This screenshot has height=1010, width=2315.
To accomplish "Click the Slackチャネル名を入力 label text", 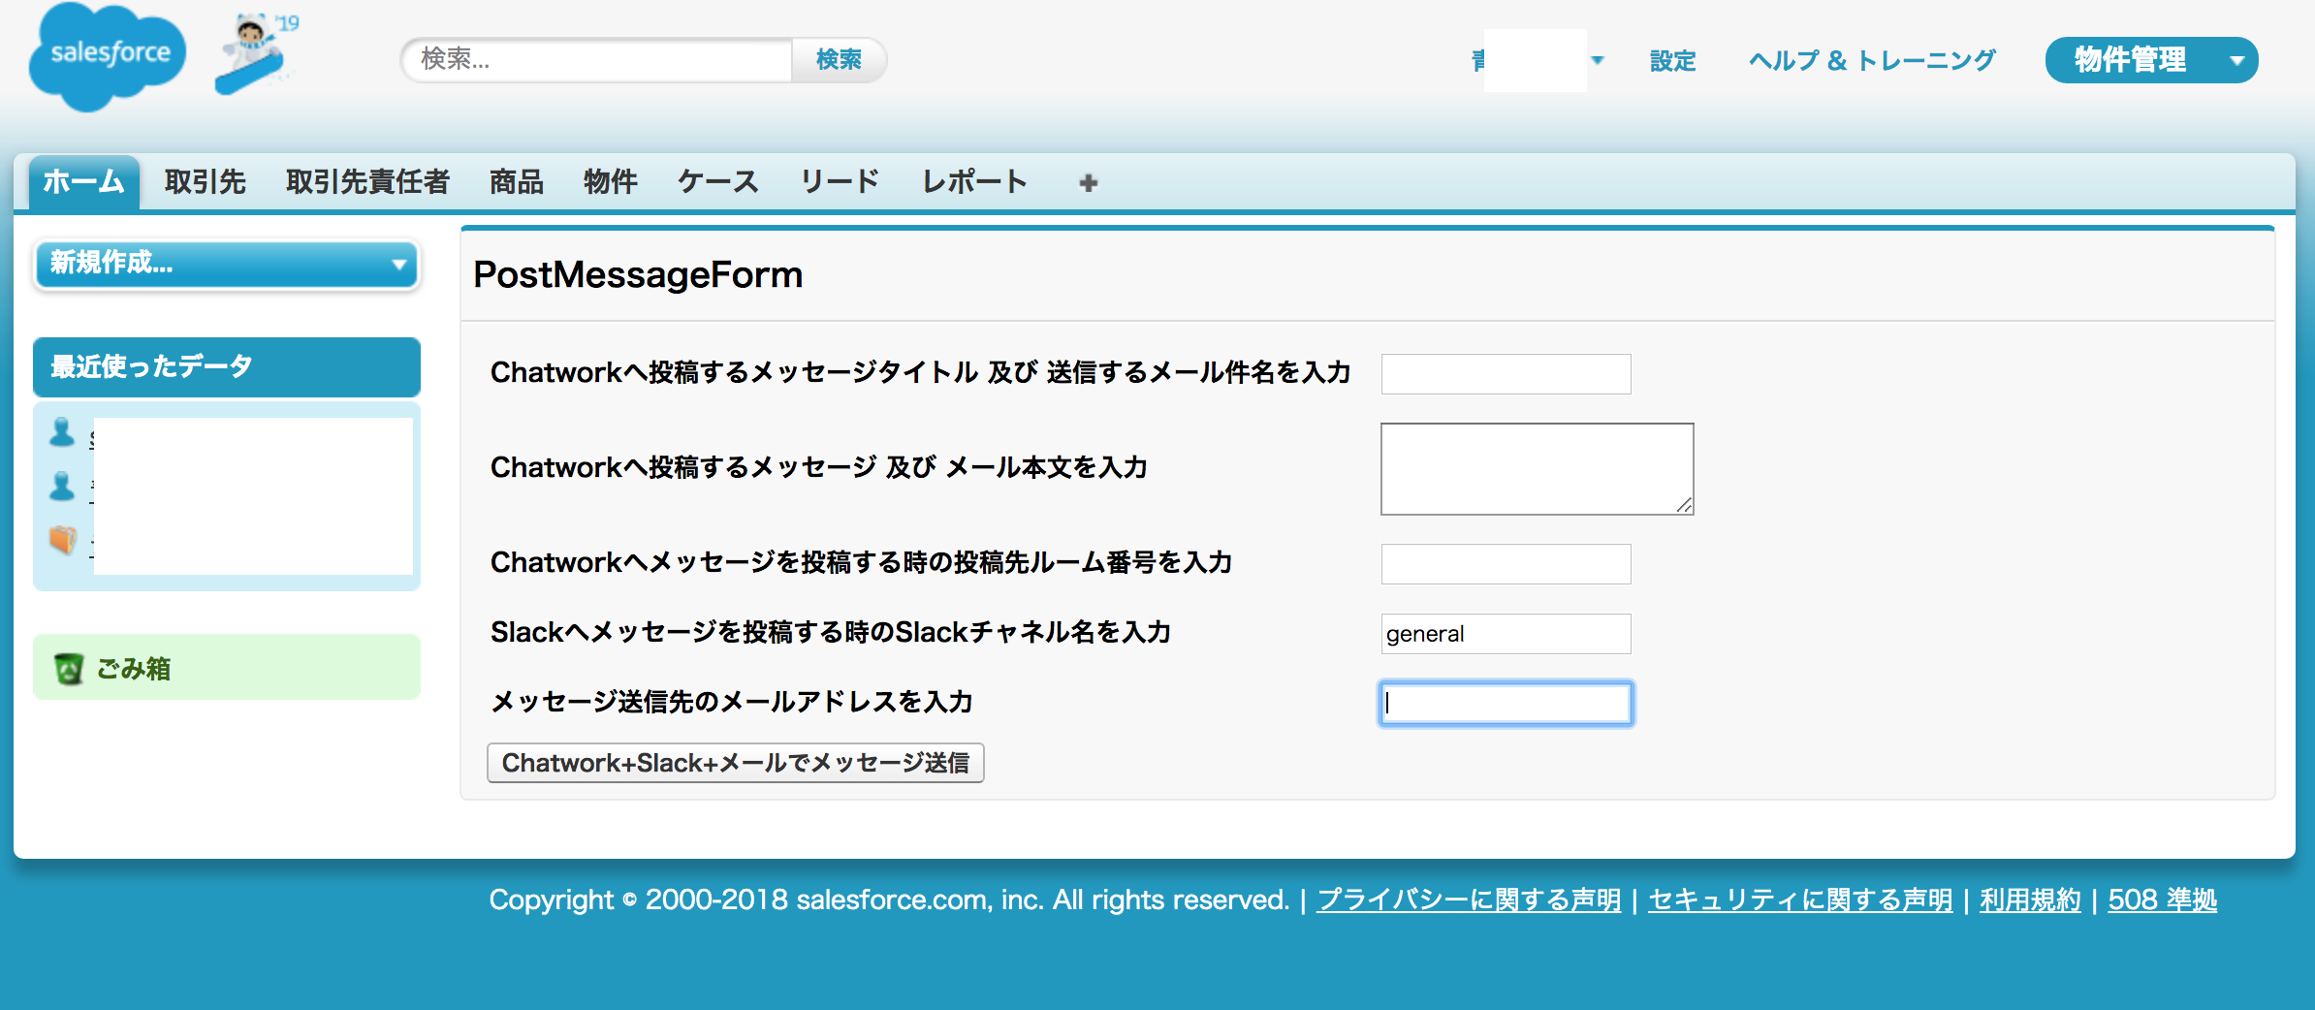I will 831,632.
